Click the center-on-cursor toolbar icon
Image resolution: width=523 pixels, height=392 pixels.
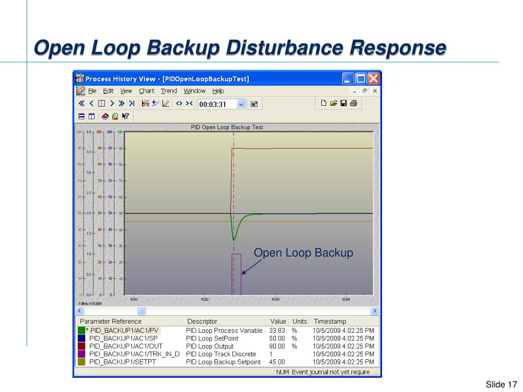tap(102, 104)
